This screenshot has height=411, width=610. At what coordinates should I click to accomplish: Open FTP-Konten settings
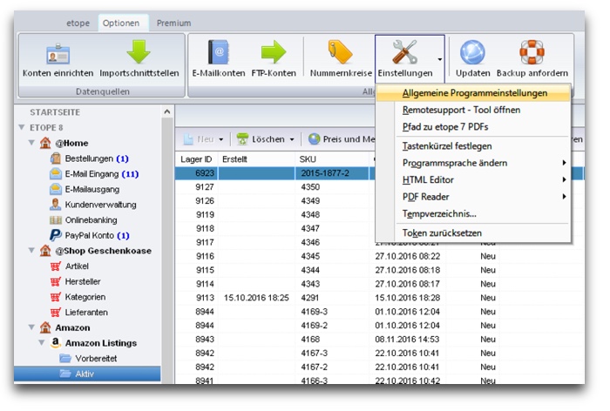[274, 58]
